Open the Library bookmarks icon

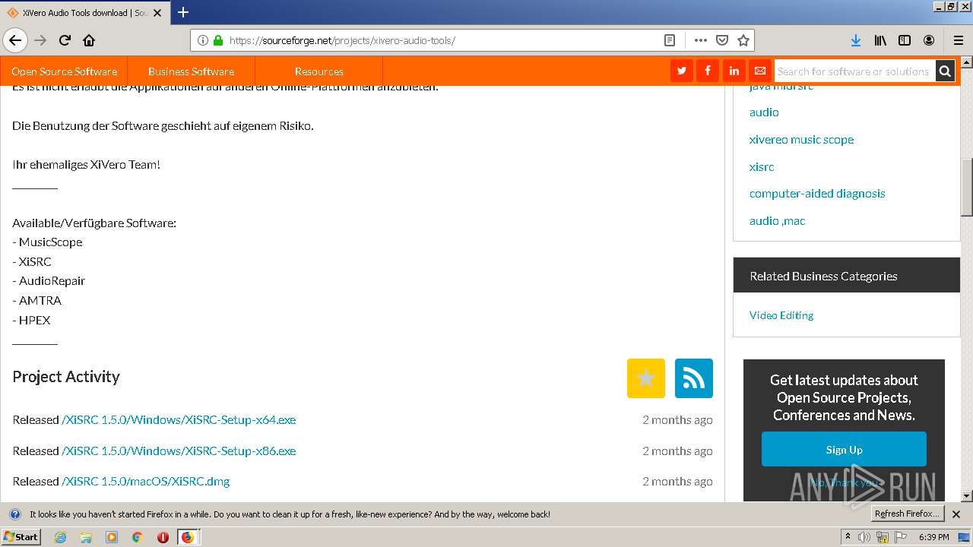tap(880, 40)
